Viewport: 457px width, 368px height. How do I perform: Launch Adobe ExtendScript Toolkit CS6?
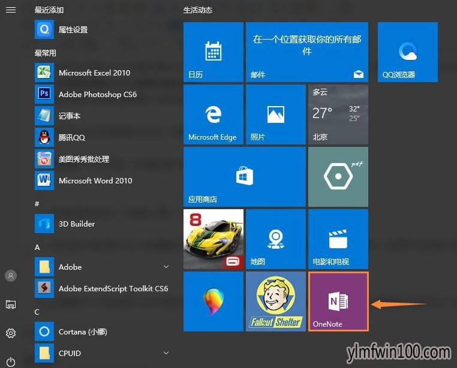[x=102, y=288]
